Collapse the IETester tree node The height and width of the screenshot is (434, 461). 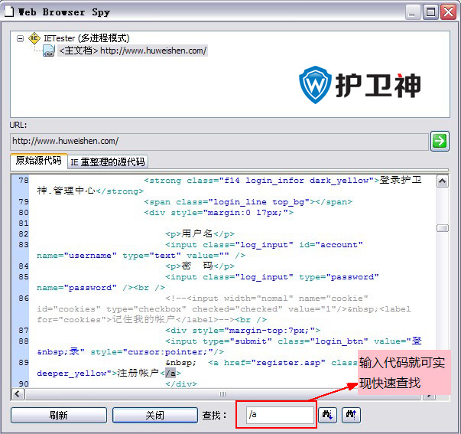pyautogui.click(x=20, y=38)
